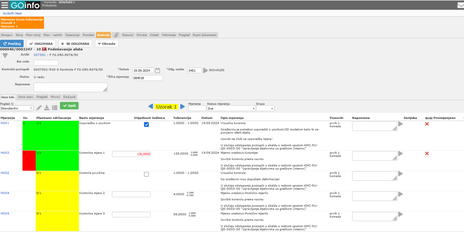The width and height of the screenshot is (464, 232).
Task: Select the Unos tab. sub-tab
Action: pos(8,97)
